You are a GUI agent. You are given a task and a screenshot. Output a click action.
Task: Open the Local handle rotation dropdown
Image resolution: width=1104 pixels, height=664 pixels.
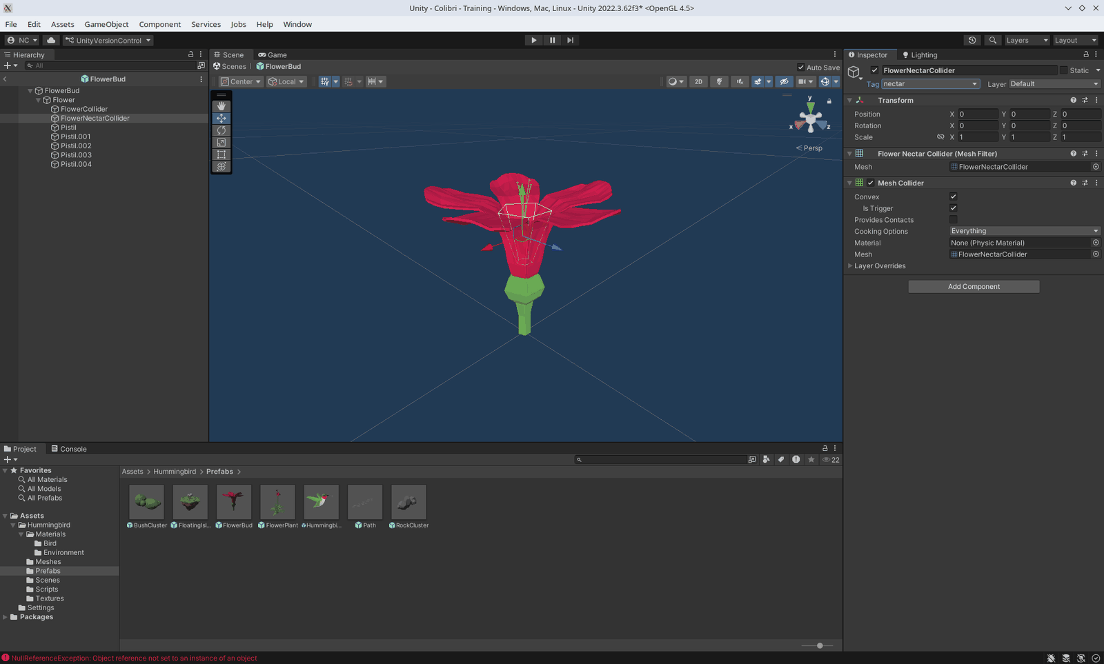coord(286,81)
